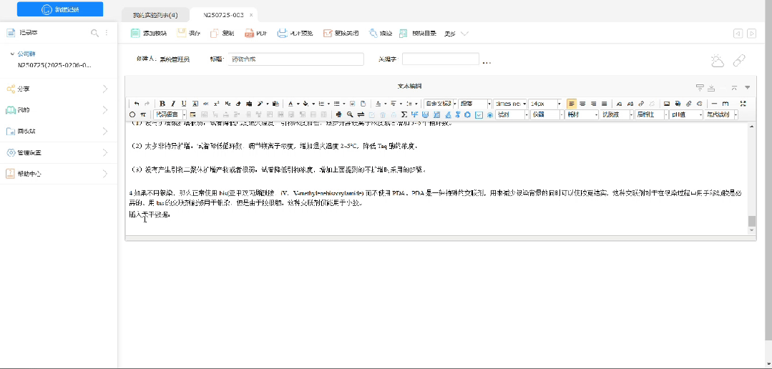Open the recycle bin sidebar item

click(x=59, y=132)
